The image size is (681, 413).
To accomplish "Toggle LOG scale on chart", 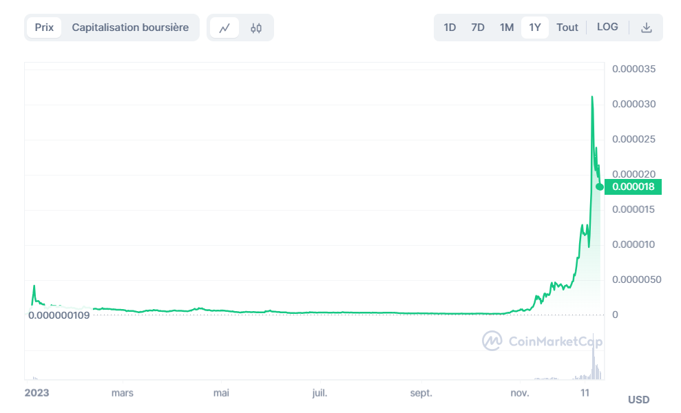I will point(607,27).
